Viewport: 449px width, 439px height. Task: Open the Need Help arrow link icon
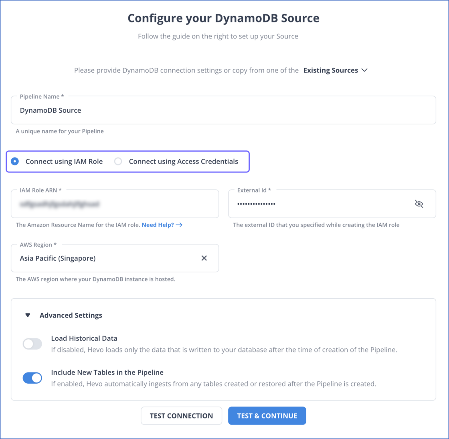point(179,225)
